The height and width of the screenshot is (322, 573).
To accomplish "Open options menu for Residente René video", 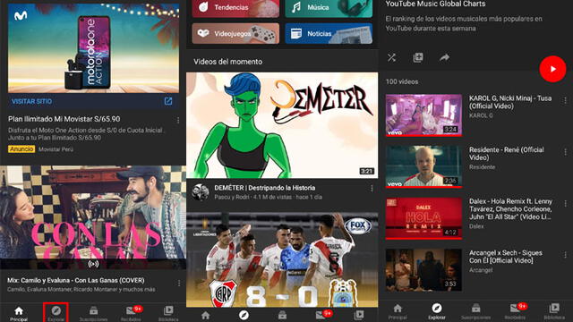I will [565, 151].
